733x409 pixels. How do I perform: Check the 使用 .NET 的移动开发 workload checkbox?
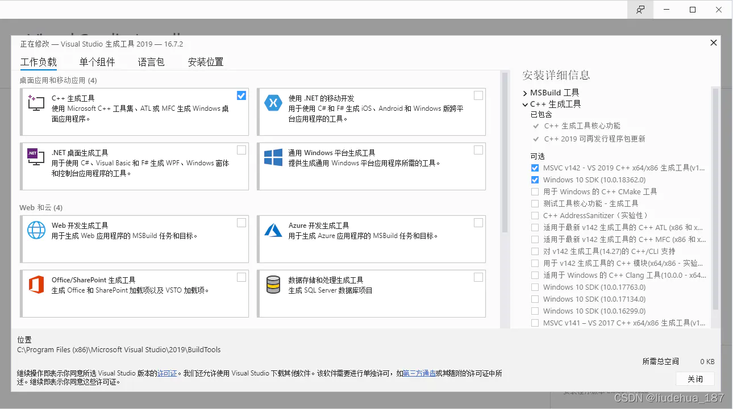coord(478,95)
